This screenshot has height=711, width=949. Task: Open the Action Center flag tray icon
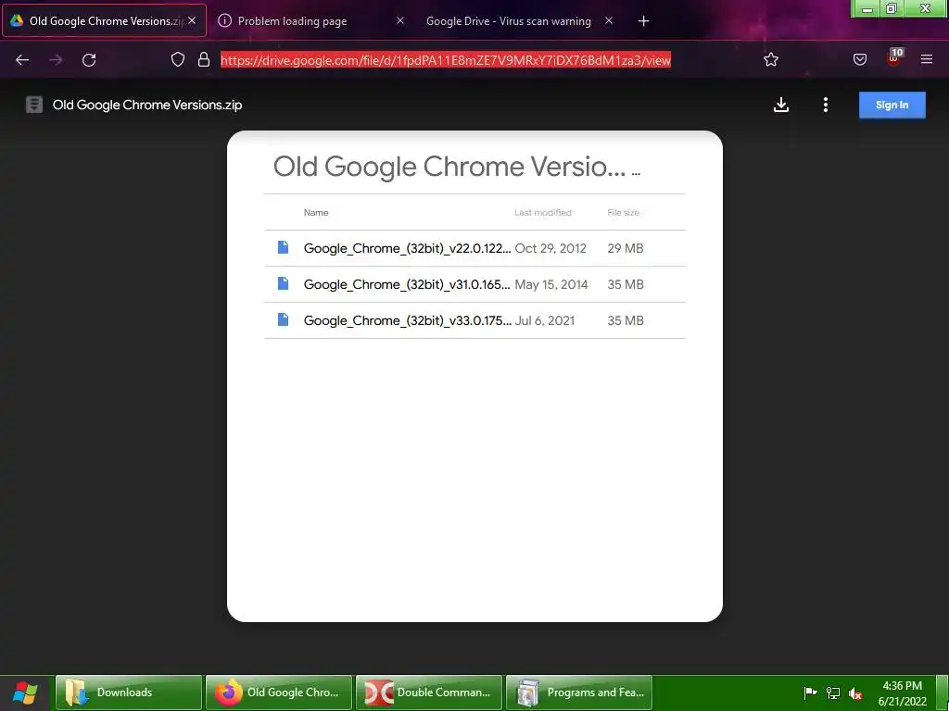tap(810, 693)
